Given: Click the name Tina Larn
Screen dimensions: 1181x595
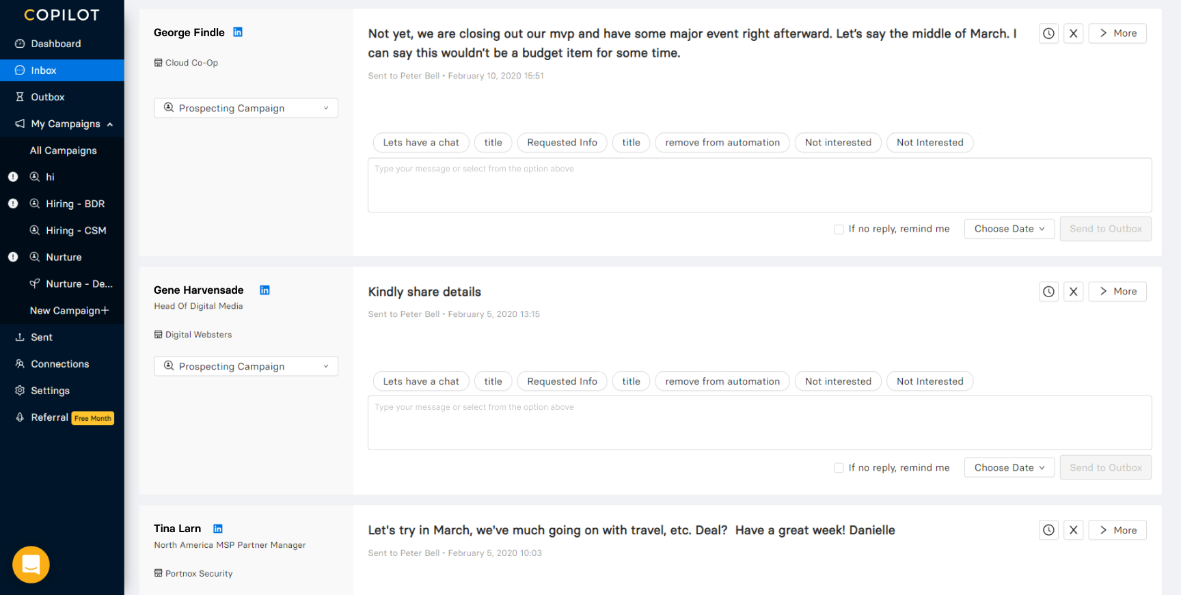Looking at the screenshot, I should (x=177, y=529).
